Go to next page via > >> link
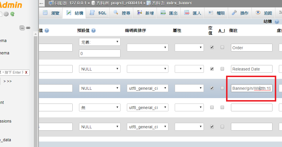Image resolution: width=282 pixels, height=147 pixels. click(7, 81)
